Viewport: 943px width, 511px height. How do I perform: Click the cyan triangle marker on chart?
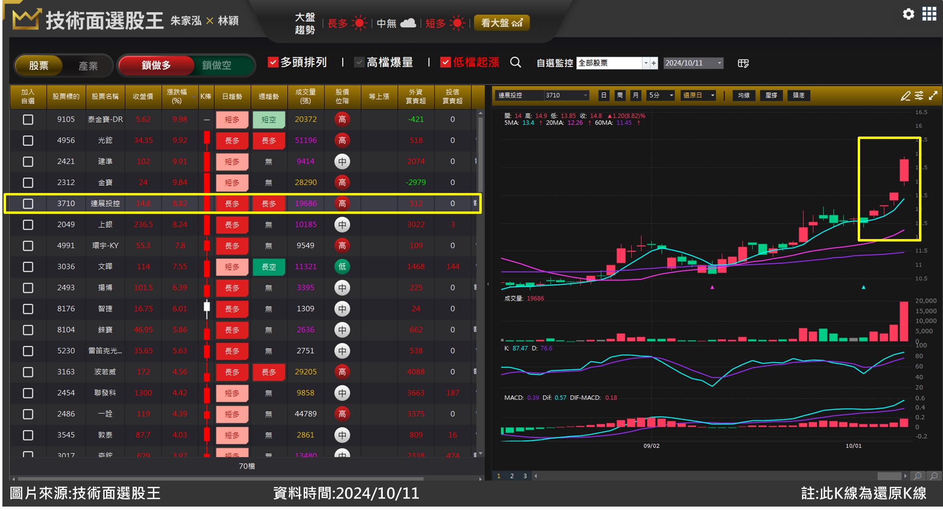click(x=863, y=287)
